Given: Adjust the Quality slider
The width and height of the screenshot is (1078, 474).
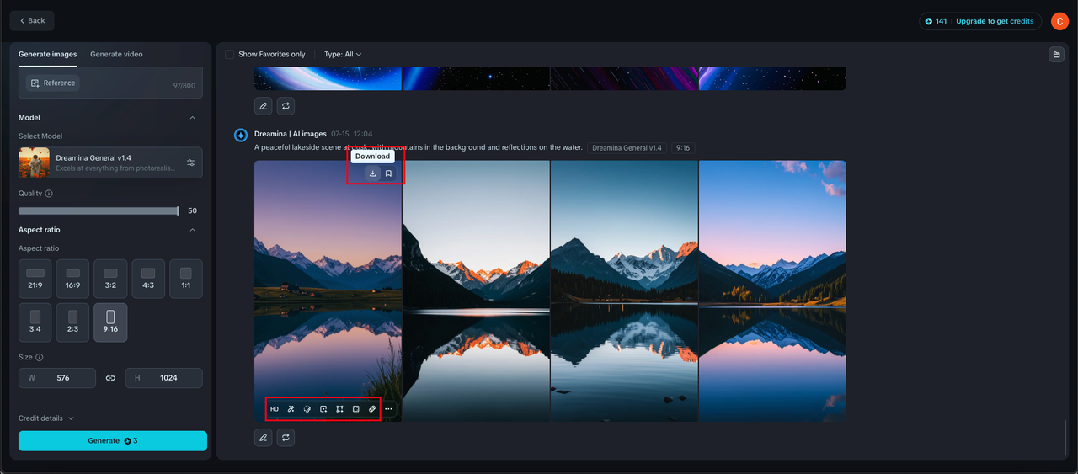Looking at the screenshot, I should coord(99,210).
